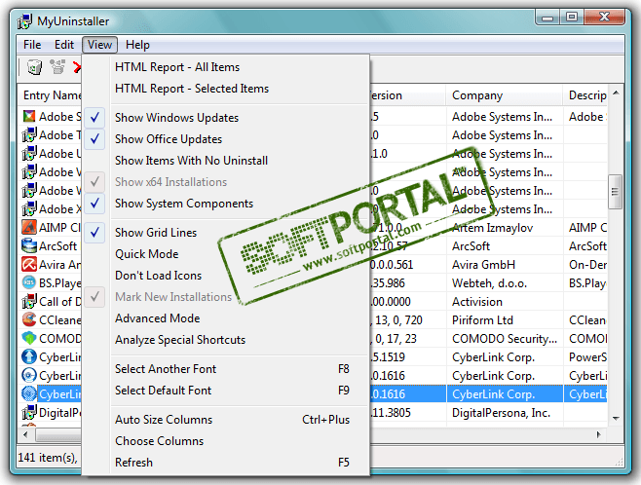Click the CCleaner entry icon

[x=29, y=320]
